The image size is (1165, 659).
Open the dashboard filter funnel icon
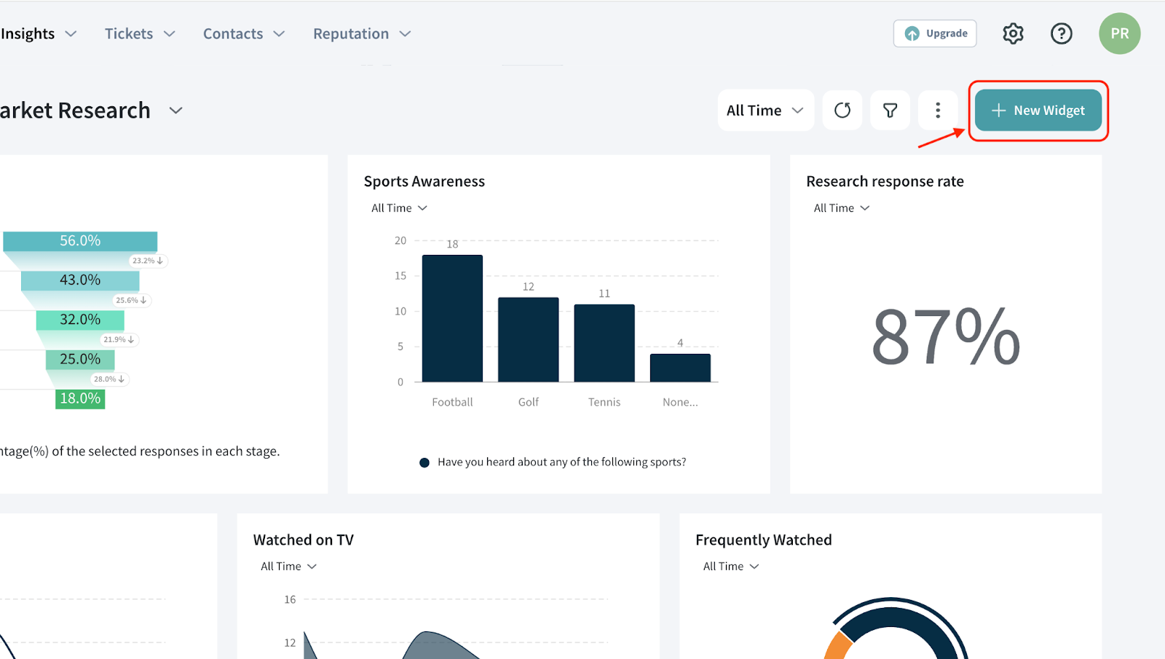coord(890,110)
